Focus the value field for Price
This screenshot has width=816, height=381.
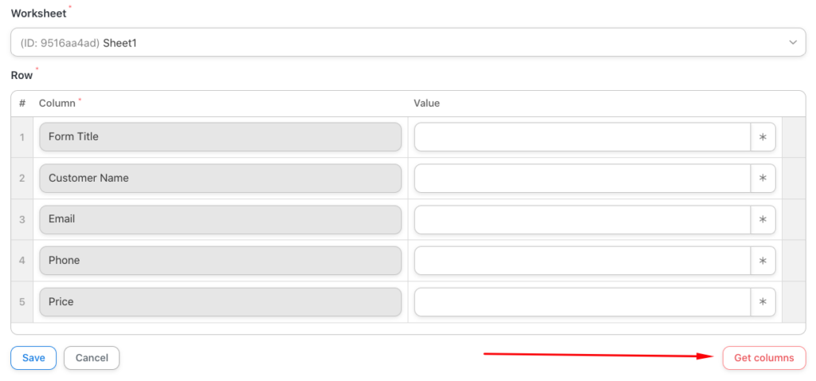click(583, 302)
